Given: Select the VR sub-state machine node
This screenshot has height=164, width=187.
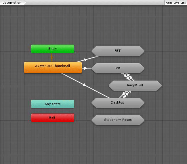Looking at the screenshot, I should pyautogui.click(x=118, y=68).
